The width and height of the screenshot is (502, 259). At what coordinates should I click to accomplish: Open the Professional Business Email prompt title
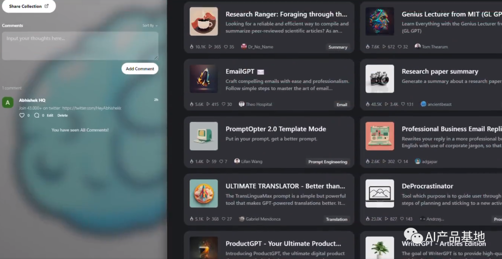point(452,129)
